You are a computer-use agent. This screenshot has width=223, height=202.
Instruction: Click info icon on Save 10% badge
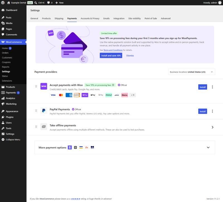point(113,85)
